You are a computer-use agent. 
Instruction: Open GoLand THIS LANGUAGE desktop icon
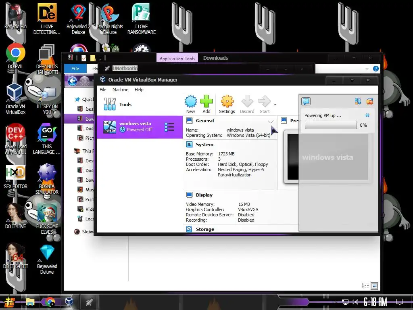coord(47,139)
